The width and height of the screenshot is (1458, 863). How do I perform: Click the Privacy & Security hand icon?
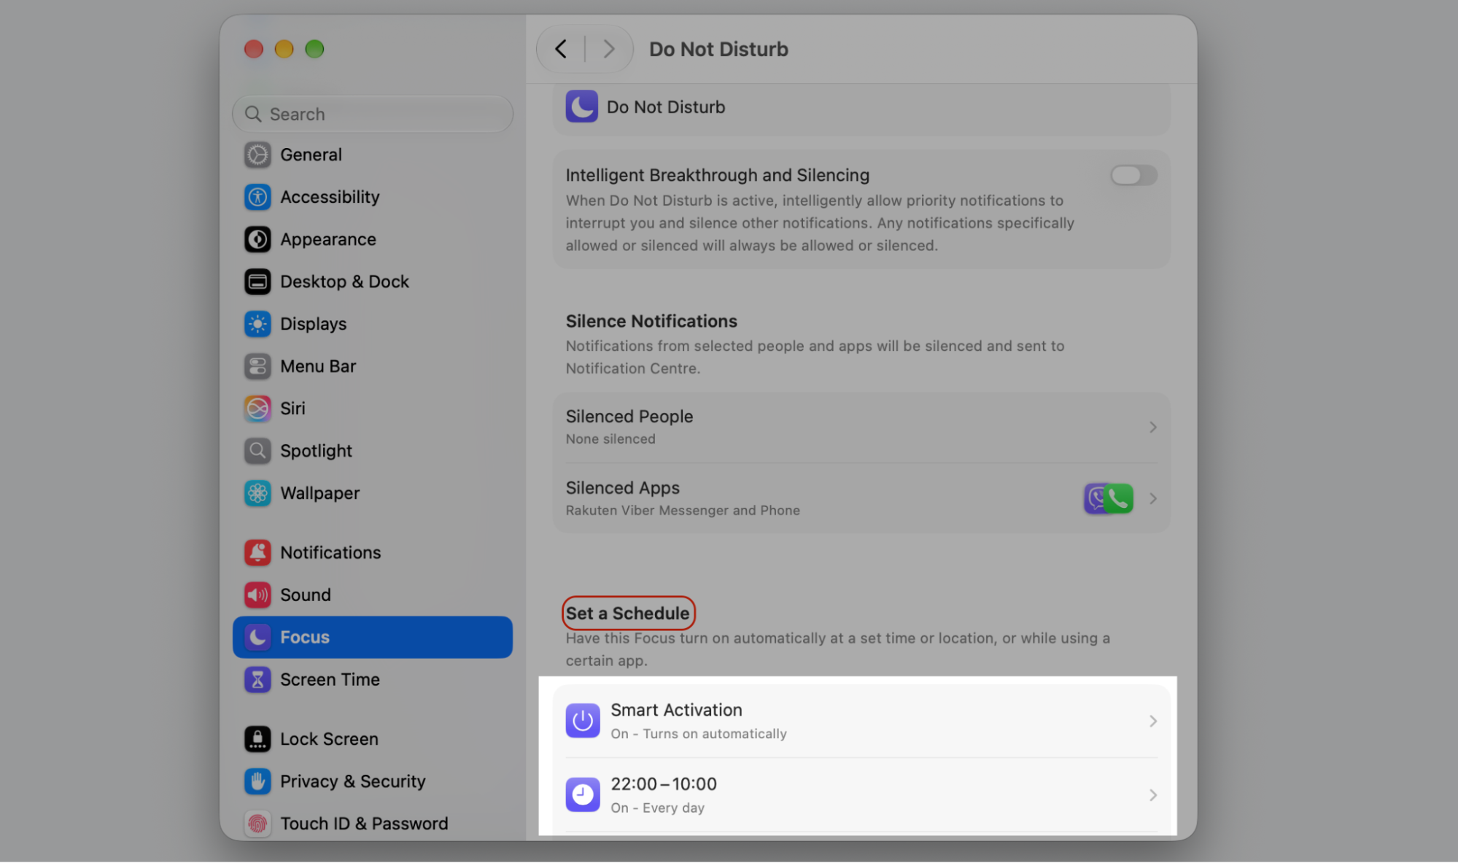[257, 781]
